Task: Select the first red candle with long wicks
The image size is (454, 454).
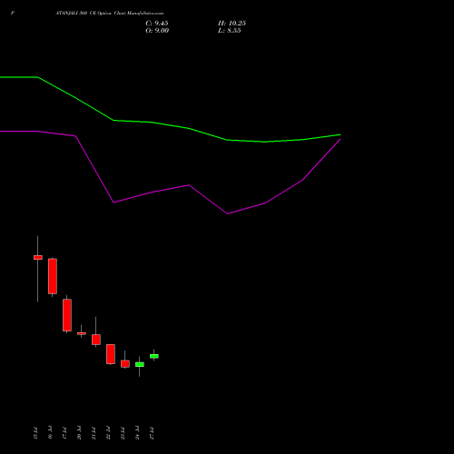Action: coord(38,257)
